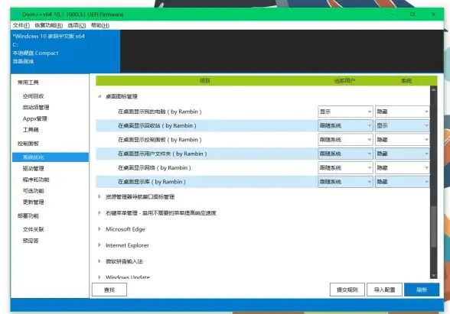Viewport: 450px width, 314px height.
Task: Open 当前用户 dropdown for 在桌面显示控制面板
Action: (345, 140)
